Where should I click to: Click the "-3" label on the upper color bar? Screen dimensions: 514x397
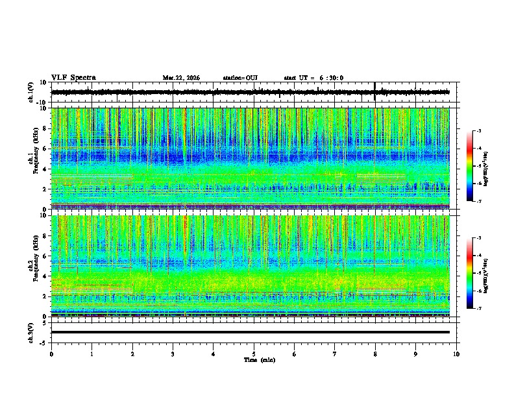click(478, 131)
